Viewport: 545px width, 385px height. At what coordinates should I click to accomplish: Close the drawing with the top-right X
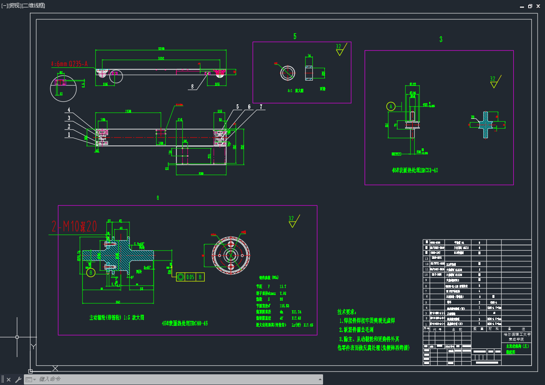[538, 6]
